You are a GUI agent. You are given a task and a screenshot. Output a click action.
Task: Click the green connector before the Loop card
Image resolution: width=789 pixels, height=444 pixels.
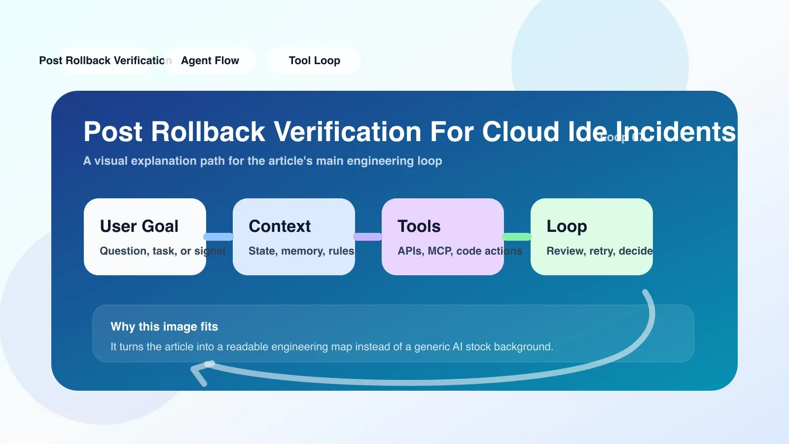517,237
